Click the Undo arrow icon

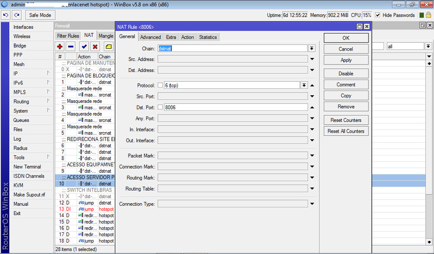(x=5, y=15)
